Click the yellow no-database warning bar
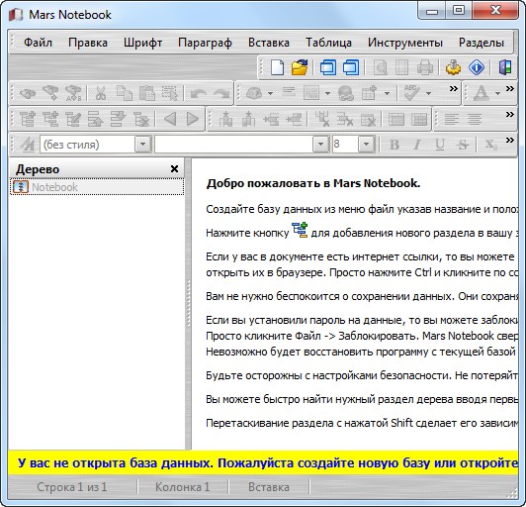 click(263, 463)
